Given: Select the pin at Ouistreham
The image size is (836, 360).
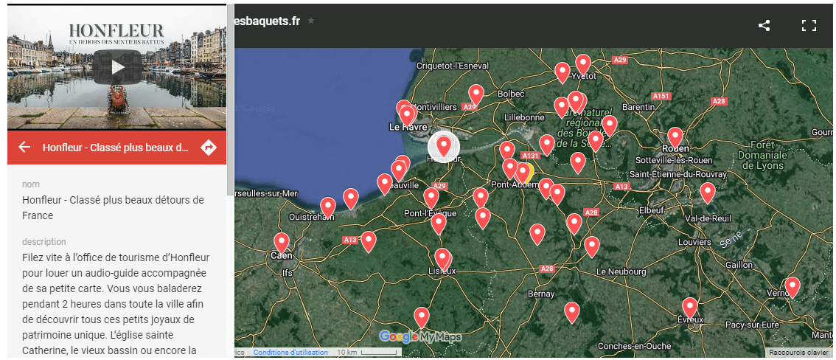Looking at the screenshot, I should [328, 207].
